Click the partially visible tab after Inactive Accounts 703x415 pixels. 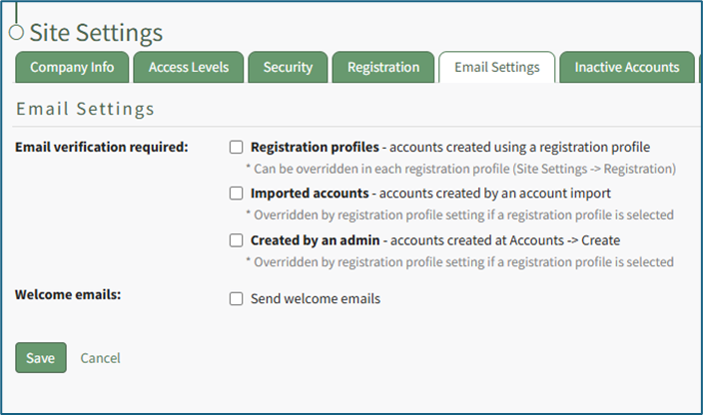(698, 68)
